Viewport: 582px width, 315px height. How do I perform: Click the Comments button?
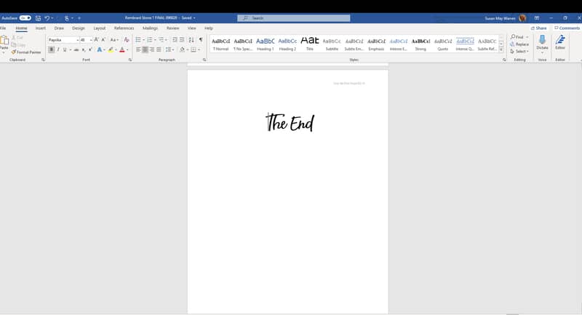pyautogui.click(x=567, y=28)
